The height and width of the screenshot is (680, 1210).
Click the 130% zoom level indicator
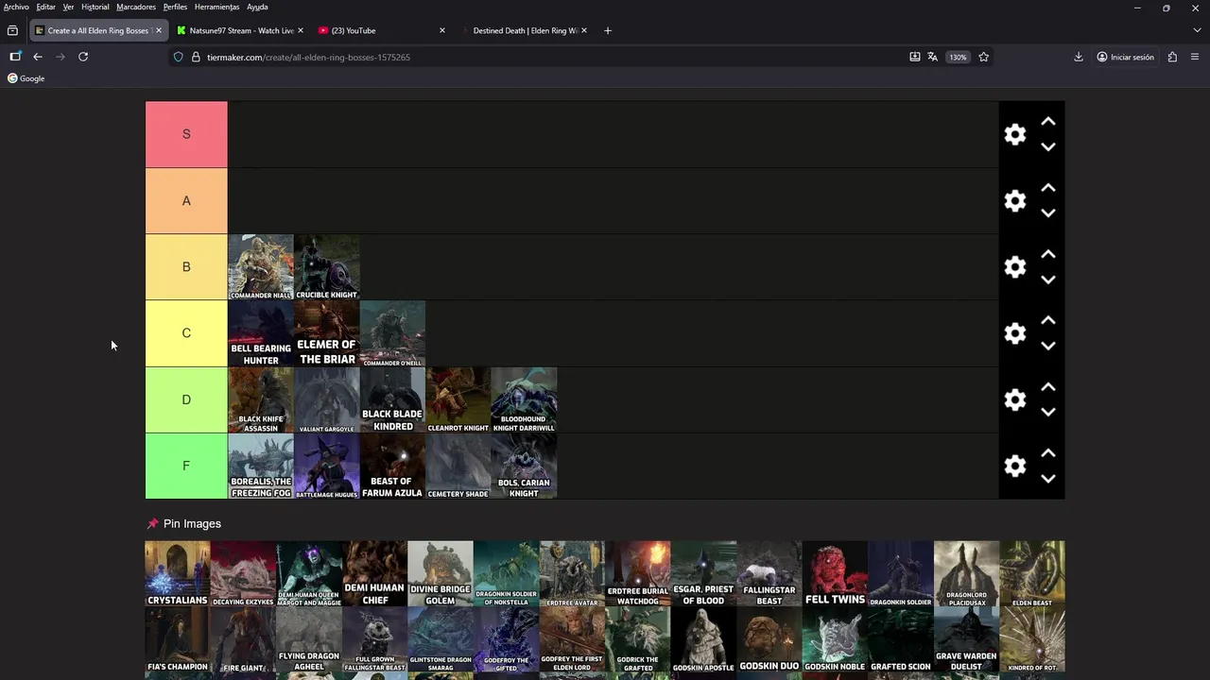[958, 57]
